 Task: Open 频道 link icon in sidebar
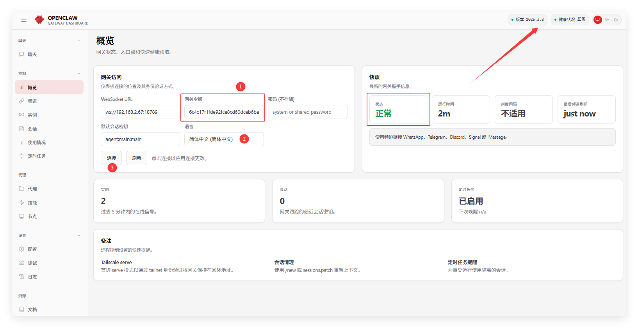pyautogui.click(x=21, y=101)
